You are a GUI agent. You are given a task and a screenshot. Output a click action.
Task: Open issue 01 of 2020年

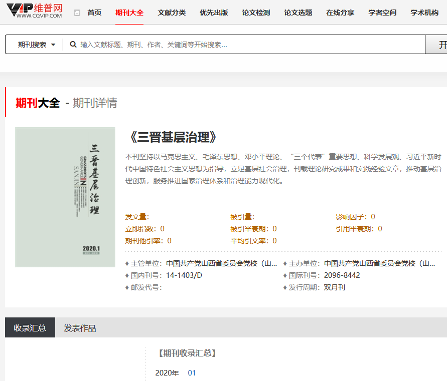192,373
